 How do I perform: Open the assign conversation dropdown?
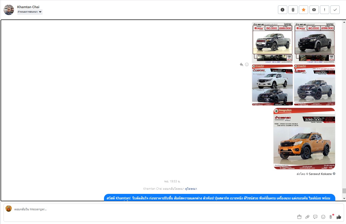pyautogui.click(x=30, y=12)
